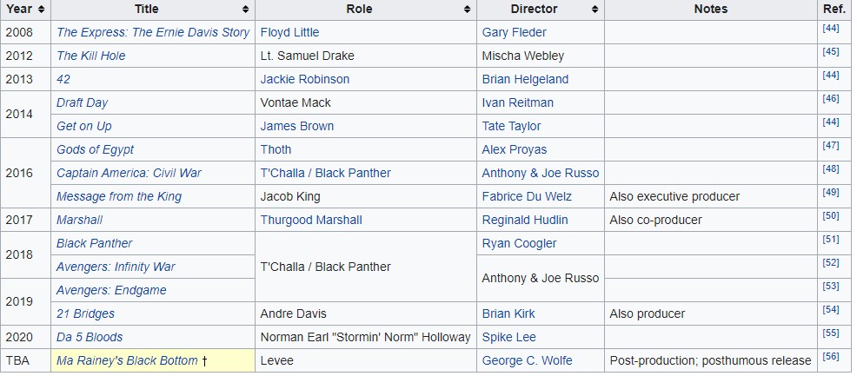Sort by Role using header arrows
Image resolution: width=857 pixels, height=376 pixels.
tap(468, 10)
